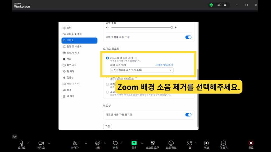The image size is (271, 152).
Task: Select the Zoom 배경 소음 제거 radio button
Action: pos(107,58)
